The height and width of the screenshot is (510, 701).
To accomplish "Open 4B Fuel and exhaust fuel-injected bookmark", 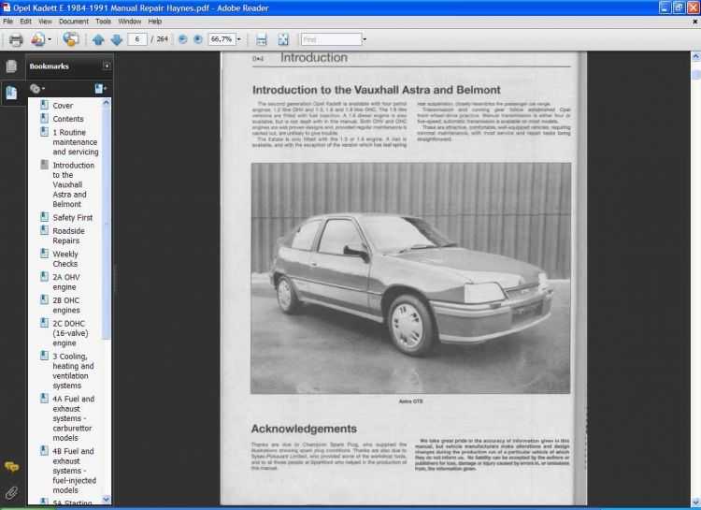I will pyautogui.click(x=74, y=471).
